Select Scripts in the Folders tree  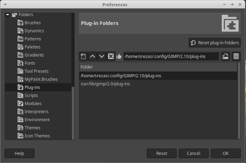tap(31, 95)
